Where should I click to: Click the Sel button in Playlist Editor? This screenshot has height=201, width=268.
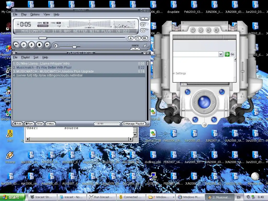(40, 124)
